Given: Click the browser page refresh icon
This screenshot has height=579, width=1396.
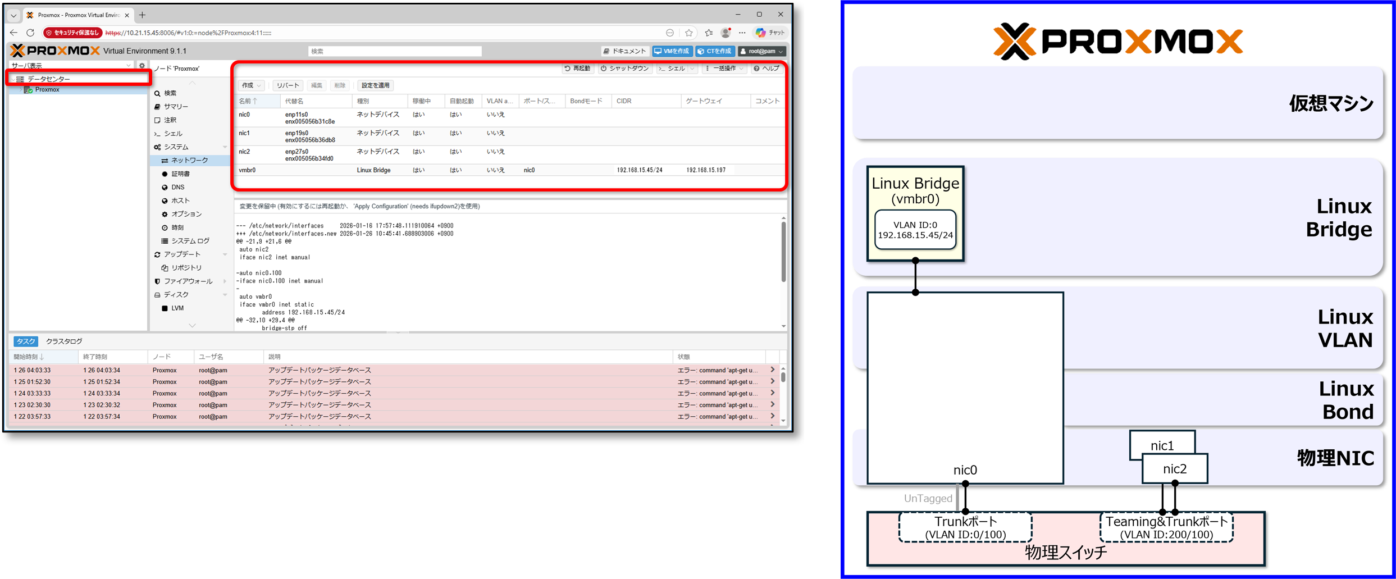Looking at the screenshot, I should (x=30, y=33).
